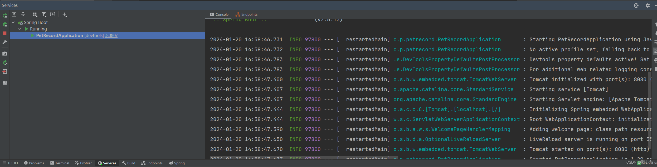Click the down arrow in the console gutter
Screen dimensions: 657x167
point(655,33)
